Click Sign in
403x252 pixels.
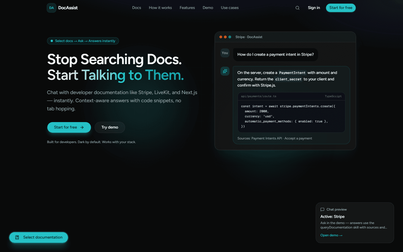click(314, 8)
